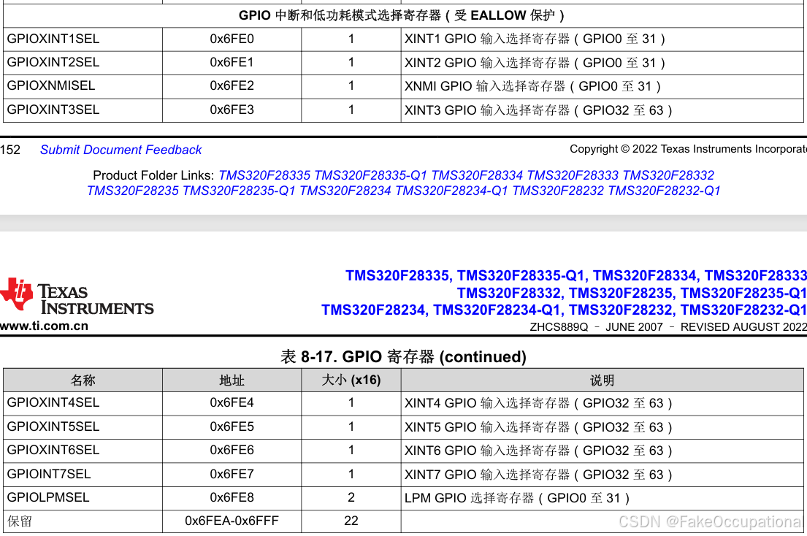Screen dimensions: 807x536
Task: Click the page number 152
Action: click(x=10, y=150)
